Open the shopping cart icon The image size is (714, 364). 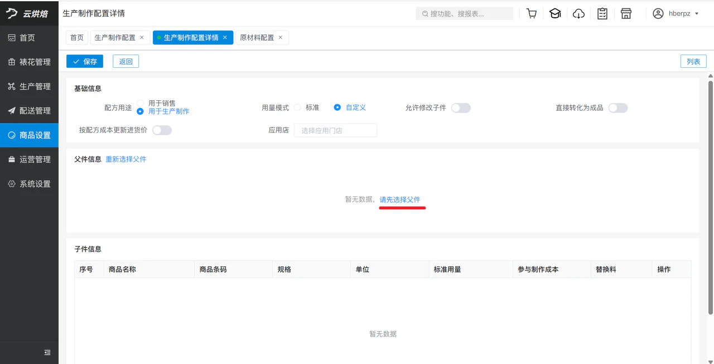click(x=532, y=13)
